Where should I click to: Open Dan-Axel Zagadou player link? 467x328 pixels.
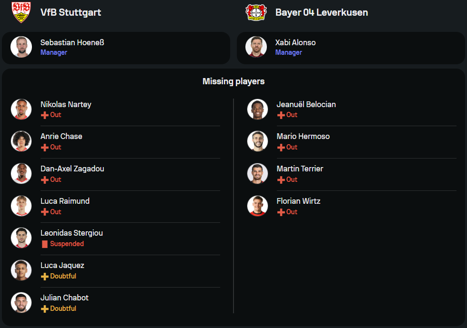tap(72, 169)
